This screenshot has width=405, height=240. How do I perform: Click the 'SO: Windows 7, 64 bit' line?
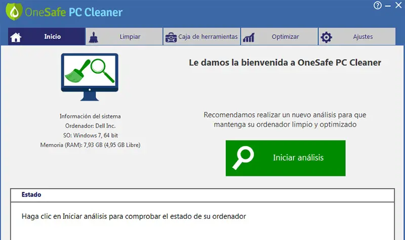click(91, 135)
